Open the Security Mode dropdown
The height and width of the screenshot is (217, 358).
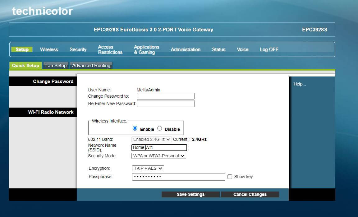159,156
